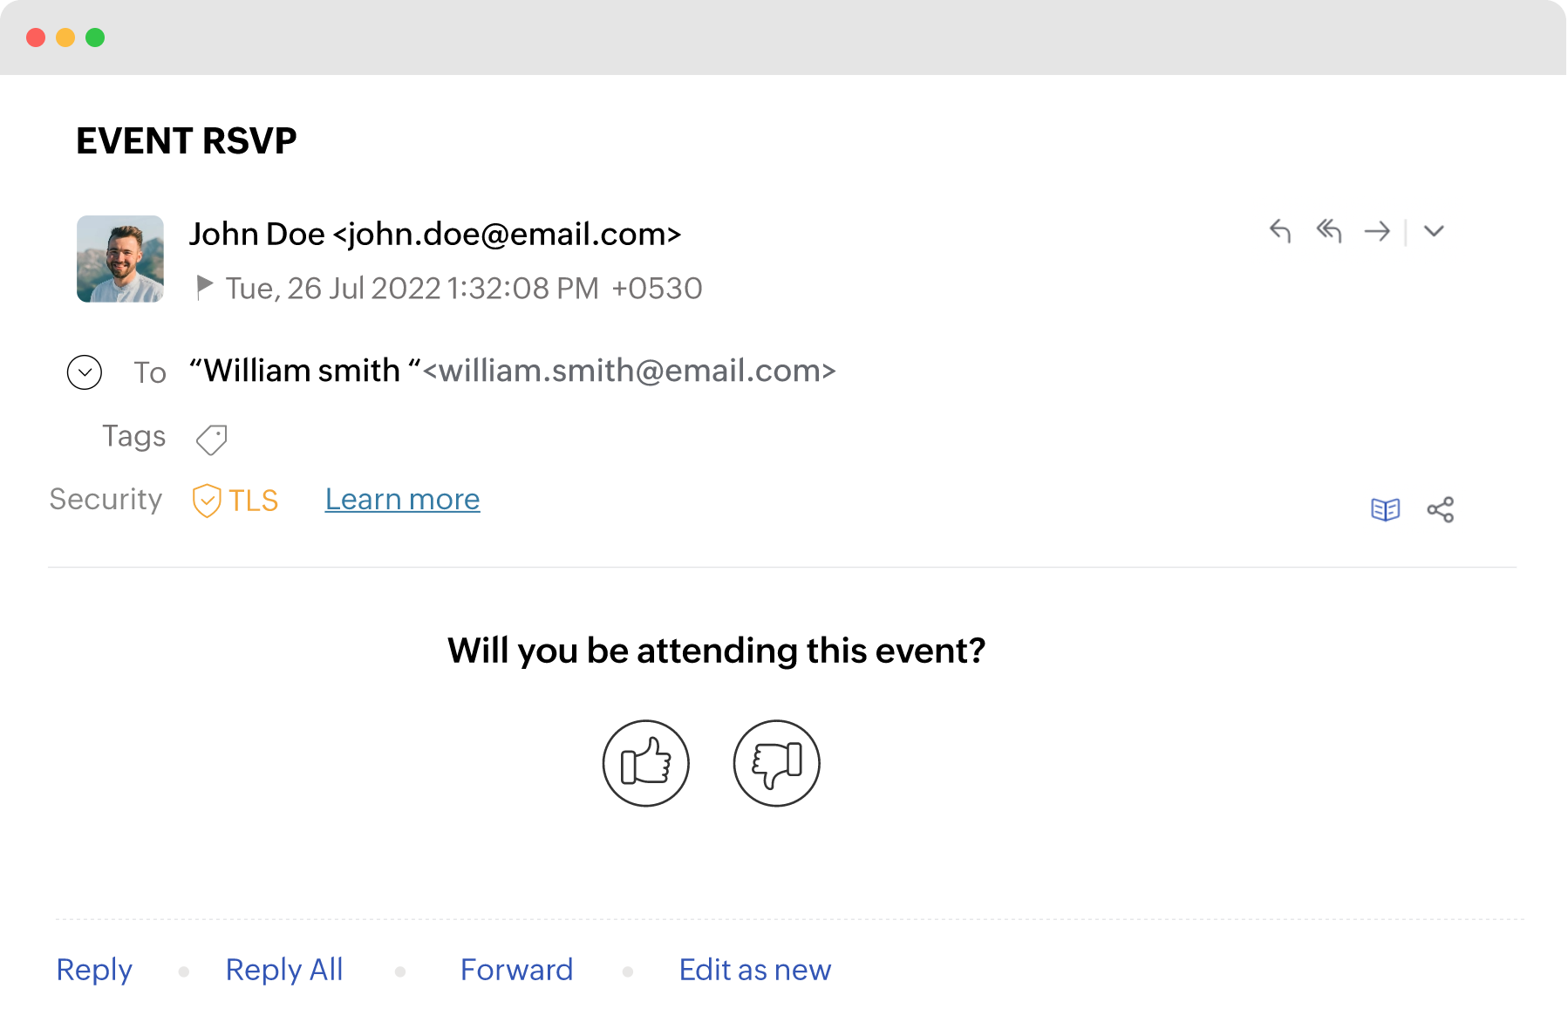
Task: Open the reader view book icon
Action: pos(1385,509)
